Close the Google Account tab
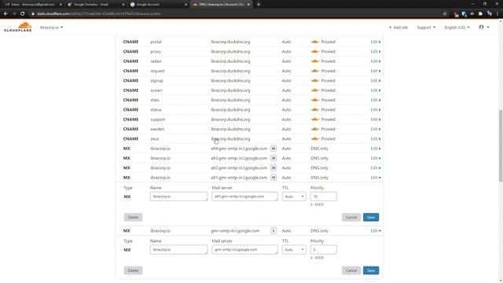The height and width of the screenshot is (283, 503). pos(185,5)
